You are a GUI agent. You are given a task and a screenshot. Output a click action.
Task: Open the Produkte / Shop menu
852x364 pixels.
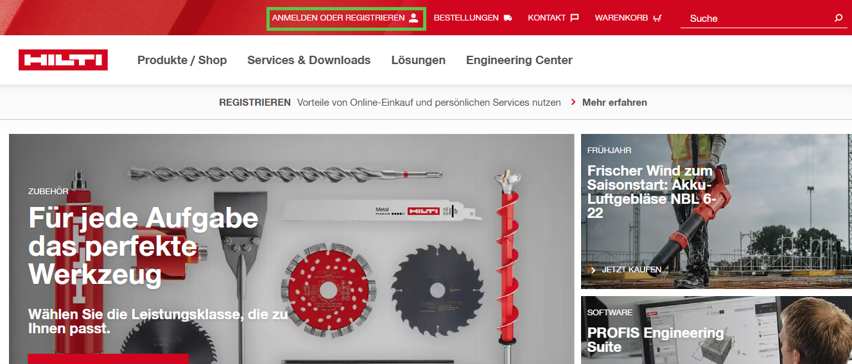[182, 60]
